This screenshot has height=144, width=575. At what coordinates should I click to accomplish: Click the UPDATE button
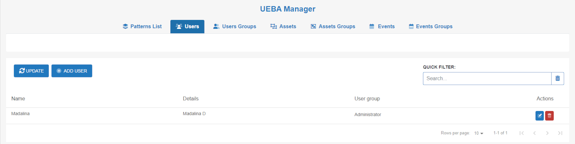tap(31, 71)
